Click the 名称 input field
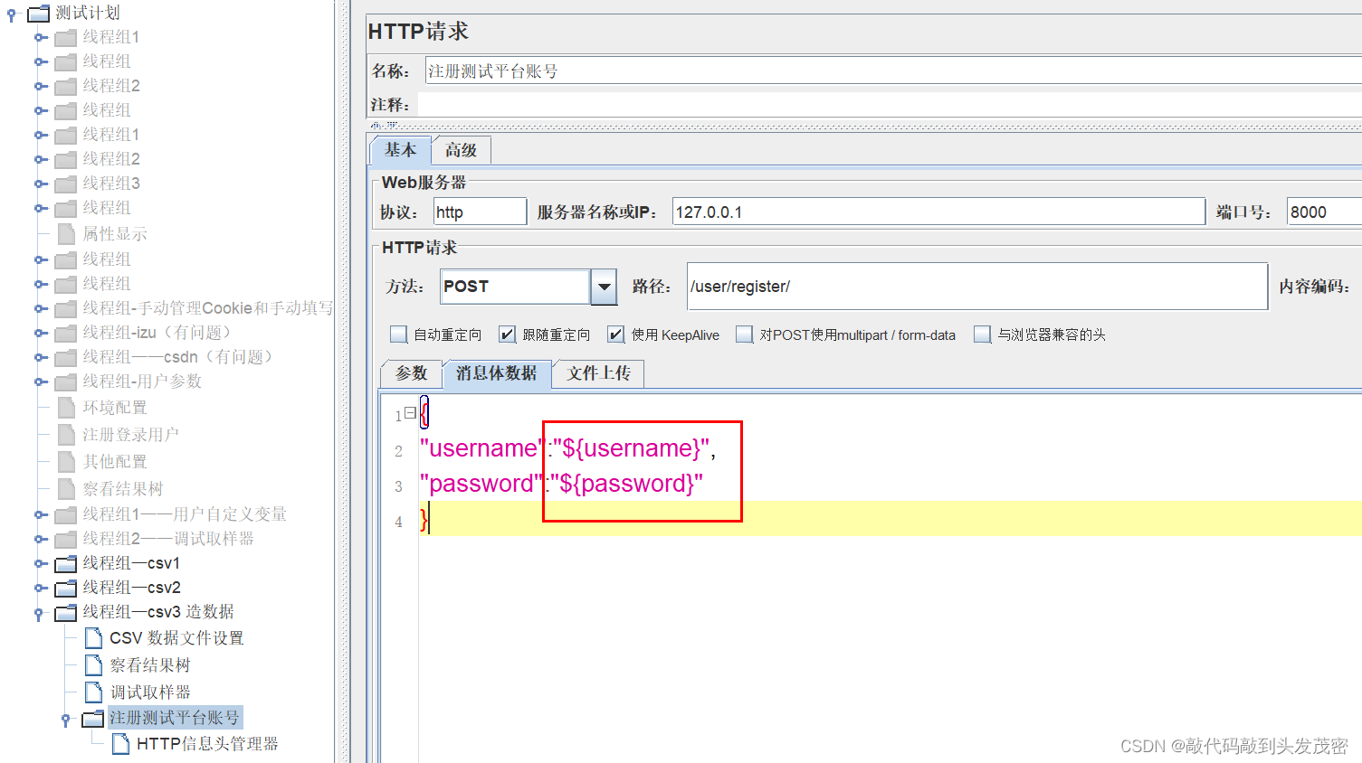 [x=893, y=71]
